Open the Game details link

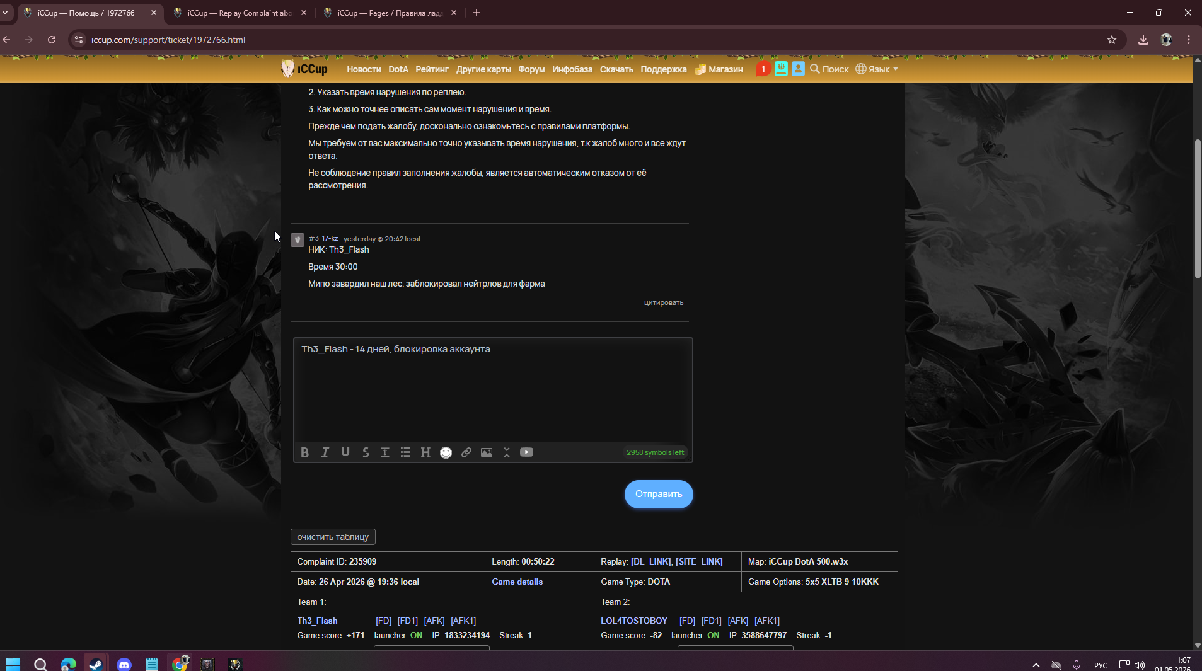coord(517,582)
